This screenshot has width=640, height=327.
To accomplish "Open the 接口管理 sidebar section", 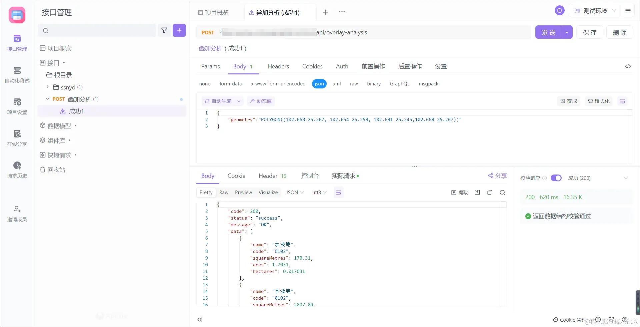I will [17, 43].
